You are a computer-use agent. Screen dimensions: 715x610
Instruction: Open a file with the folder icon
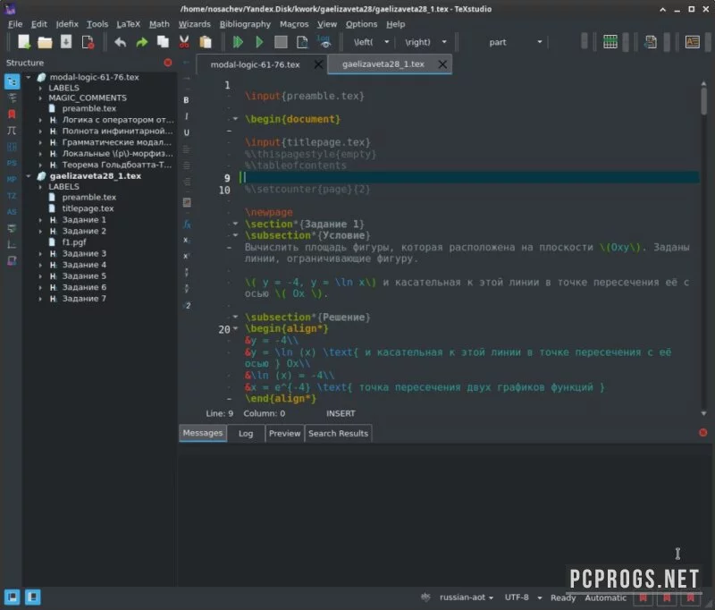[45, 42]
